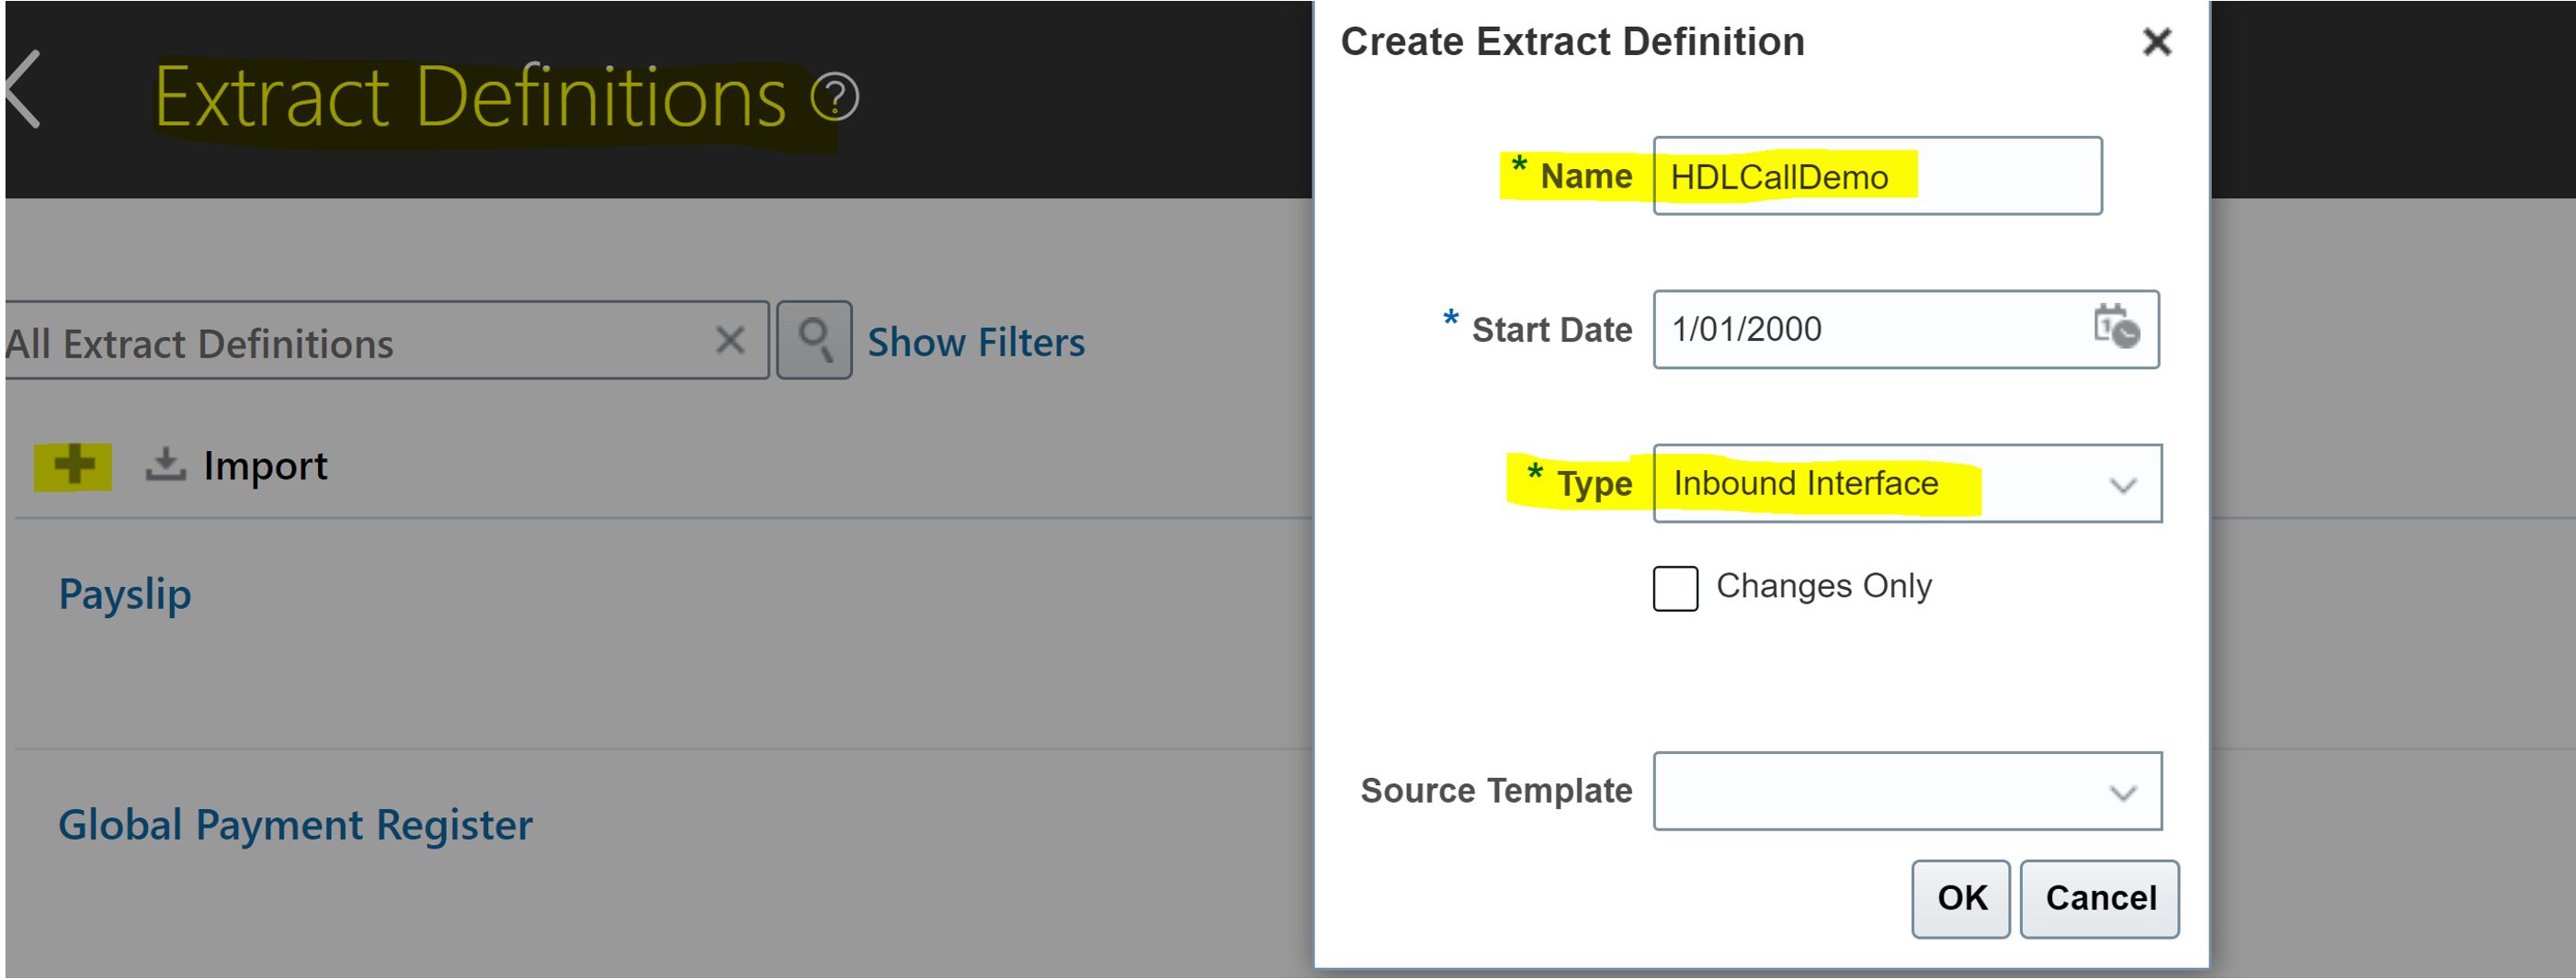Clear the All Extract Definitions search text
Screen dimensions: 2576x980
click(730, 341)
